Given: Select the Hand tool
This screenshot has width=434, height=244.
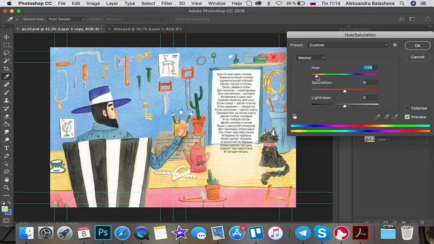Looking at the screenshot, I should point(6,180).
